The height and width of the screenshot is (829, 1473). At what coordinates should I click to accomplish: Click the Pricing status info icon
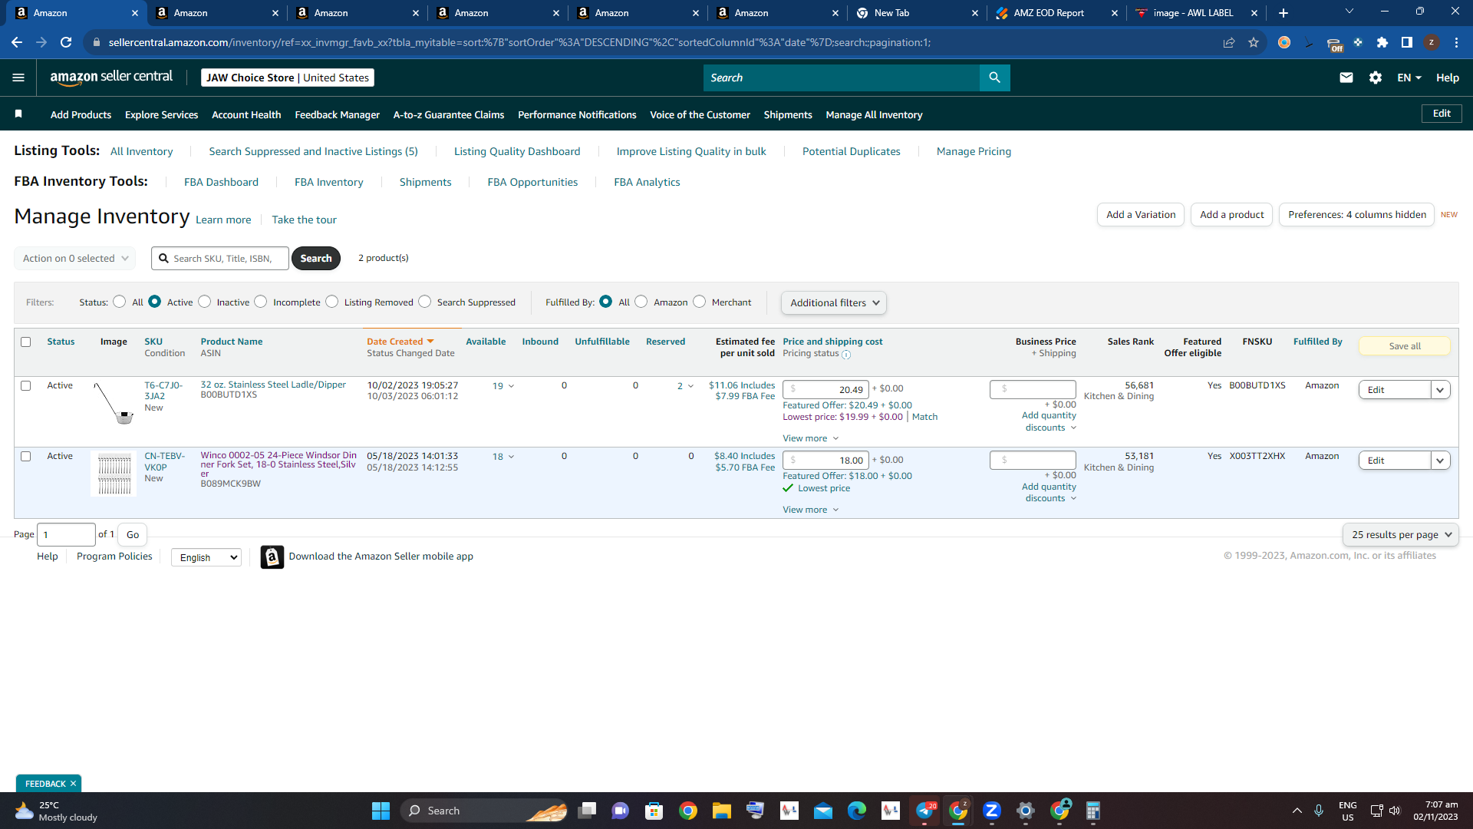(x=846, y=355)
